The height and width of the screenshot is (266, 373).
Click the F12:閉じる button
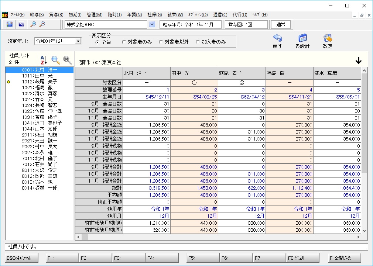344,258
